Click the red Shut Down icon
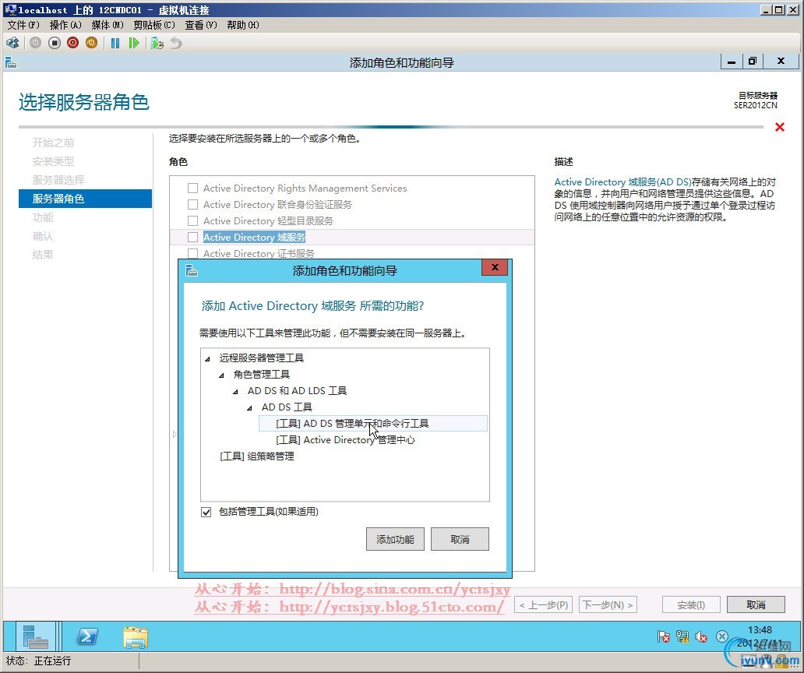The height and width of the screenshot is (673, 804). coord(72,43)
